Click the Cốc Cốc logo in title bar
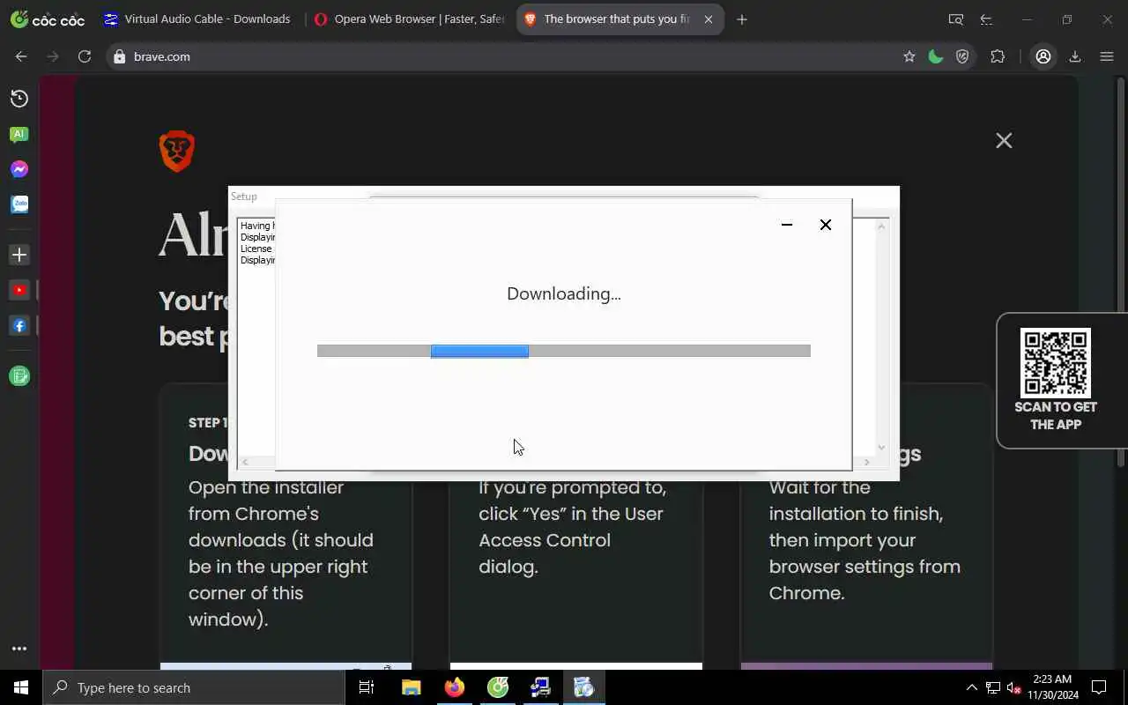 [x=48, y=19]
